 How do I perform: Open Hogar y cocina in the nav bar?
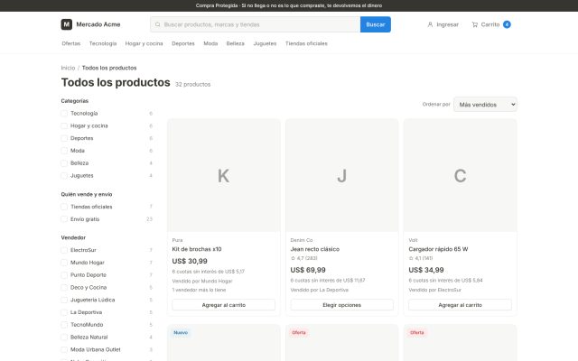(x=144, y=43)
